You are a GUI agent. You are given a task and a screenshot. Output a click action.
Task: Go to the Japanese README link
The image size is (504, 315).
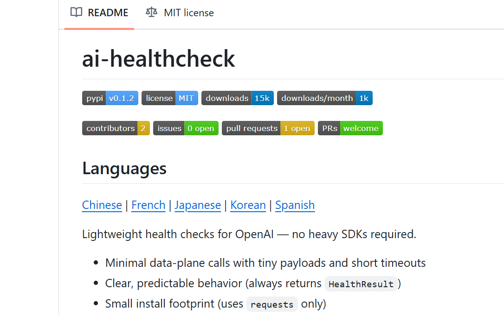point(198,205)
